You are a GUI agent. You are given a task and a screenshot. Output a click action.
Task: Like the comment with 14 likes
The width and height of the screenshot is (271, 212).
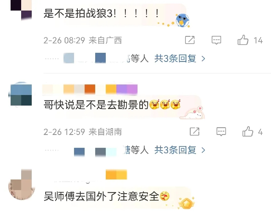pyautogui.click(x=250, y=40)
